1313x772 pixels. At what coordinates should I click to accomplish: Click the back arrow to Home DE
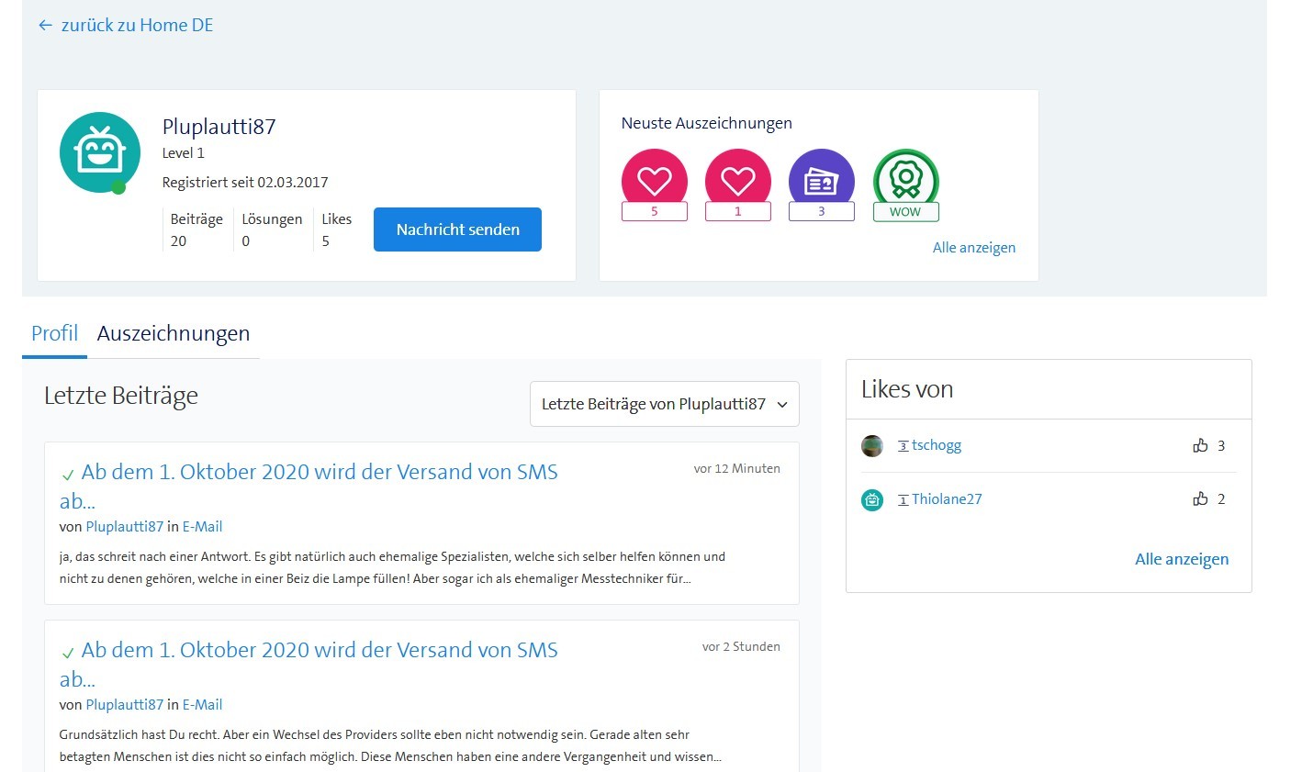pyautogui.click(x=45, y=26)
